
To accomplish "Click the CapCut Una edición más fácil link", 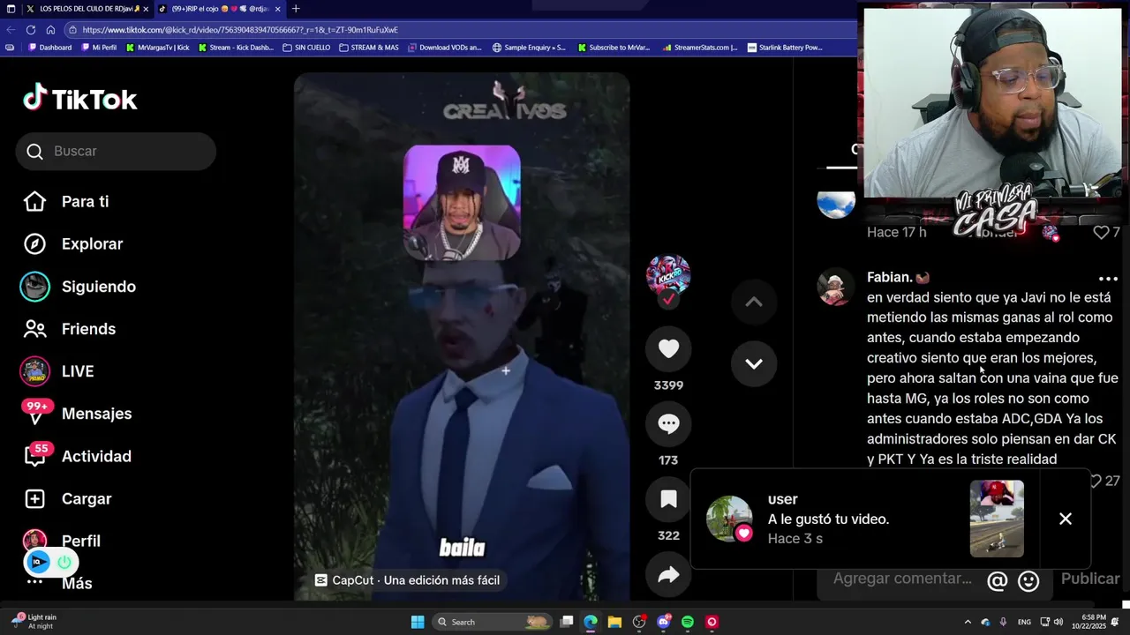I will click(407, 580).
